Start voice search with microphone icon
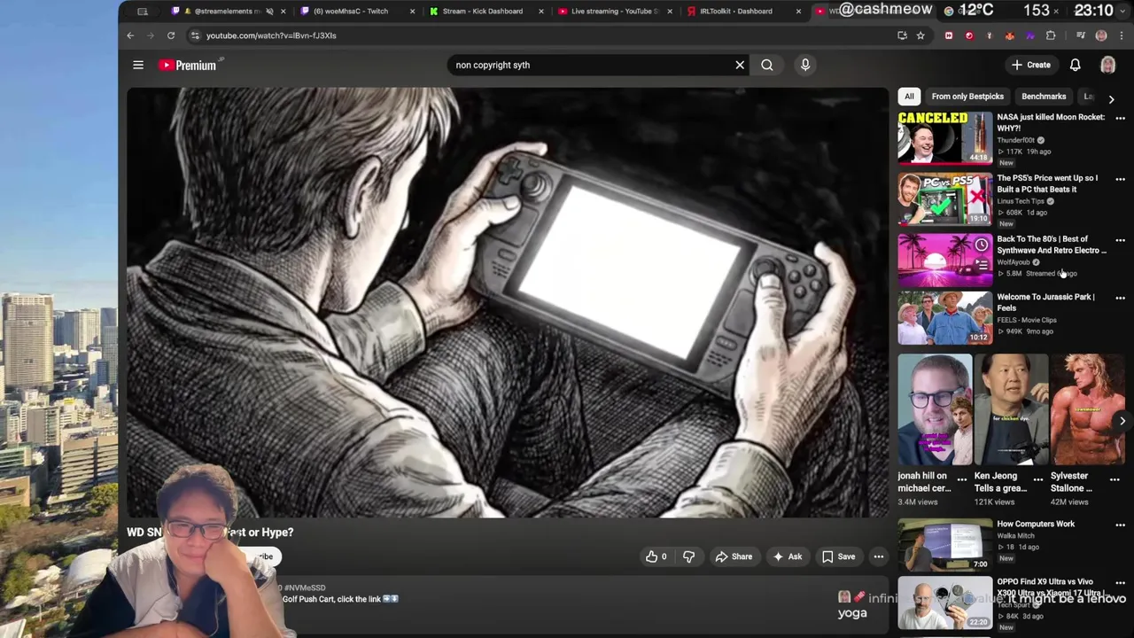The image size is (1134, 638). [x=805, y=65]
